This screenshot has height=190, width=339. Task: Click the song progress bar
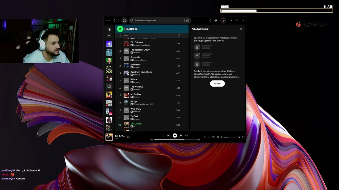(x=175, y=140)
